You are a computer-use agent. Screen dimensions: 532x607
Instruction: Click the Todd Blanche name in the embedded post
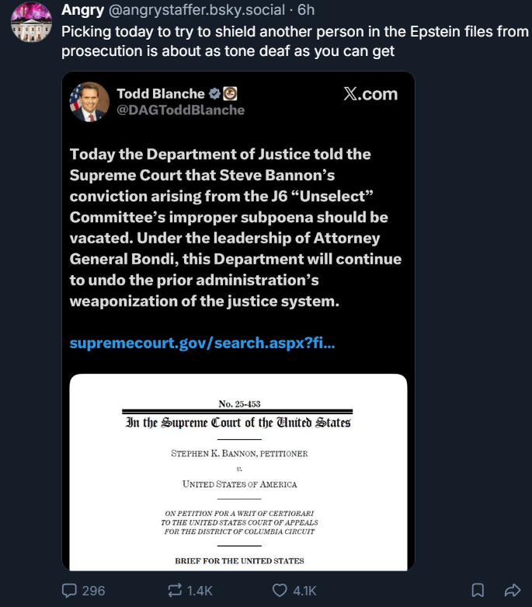[x=161, y=93]
